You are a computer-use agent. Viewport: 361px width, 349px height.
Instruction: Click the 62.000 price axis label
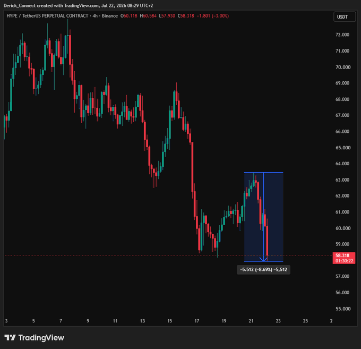(342, 195)
